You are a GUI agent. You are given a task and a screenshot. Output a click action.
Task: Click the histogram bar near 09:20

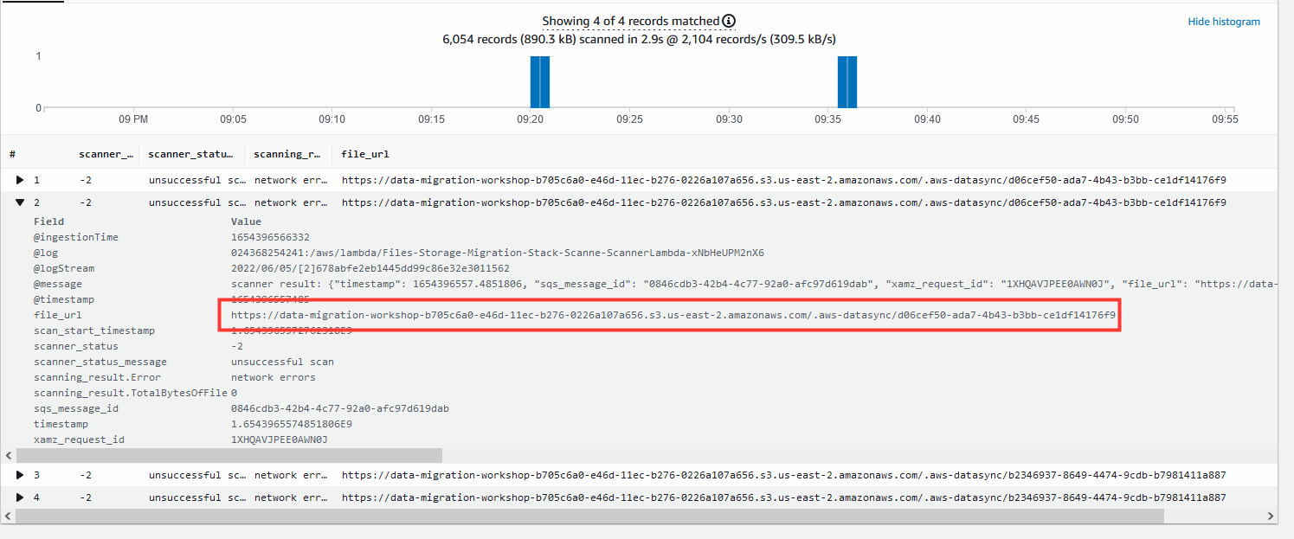(x=539, y=81)
